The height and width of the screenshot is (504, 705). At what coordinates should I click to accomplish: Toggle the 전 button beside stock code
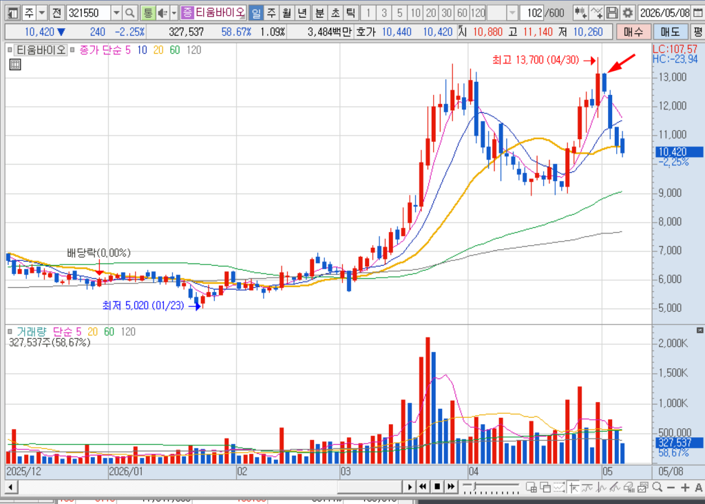(x=56, y=13)
